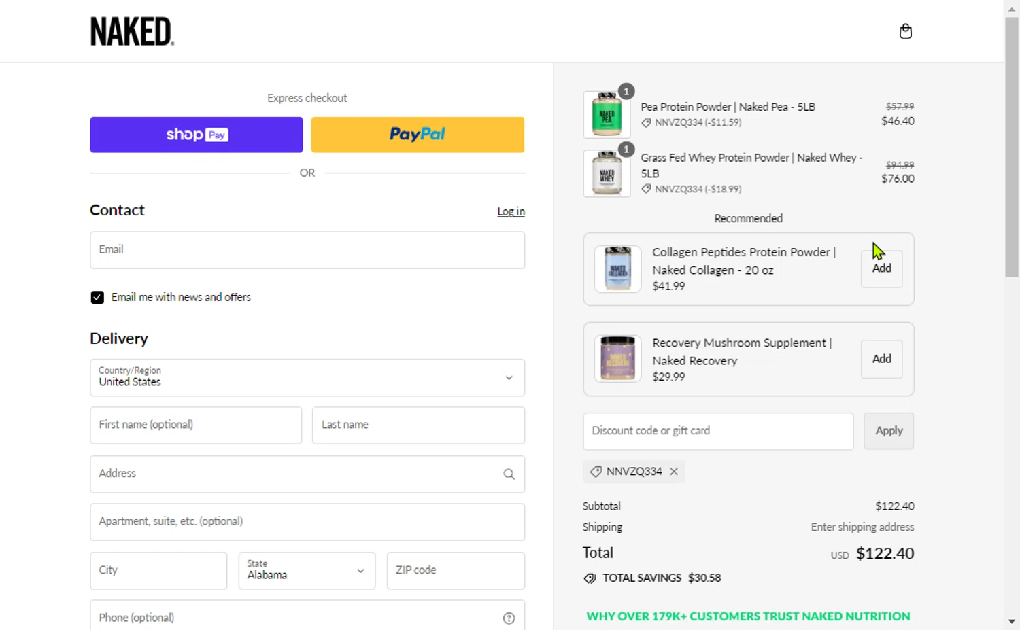Open the Country/Region dropdown

(307, 378)
